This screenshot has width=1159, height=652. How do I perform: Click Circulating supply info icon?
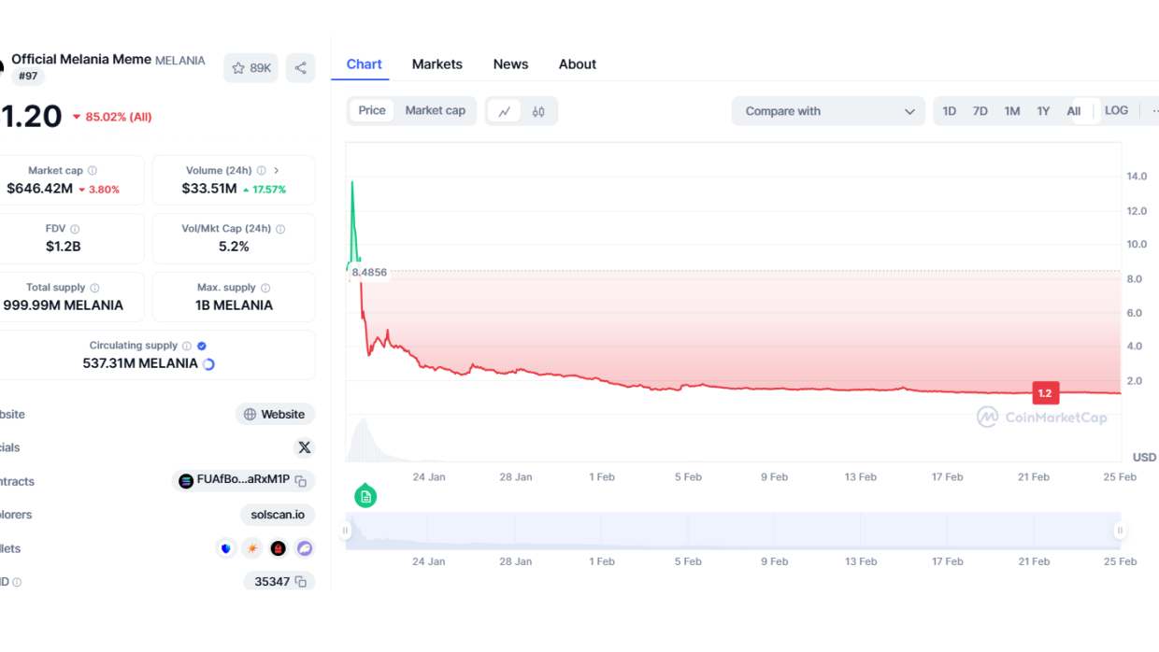click(187, 346)
